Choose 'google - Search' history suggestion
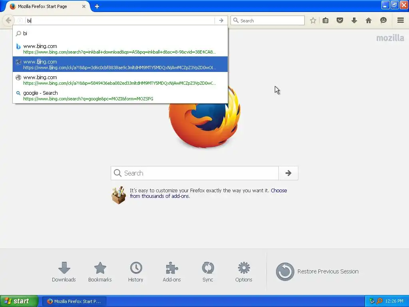This screenshot has height=307, width=409. pyautogui.click(x=120, y=96)
